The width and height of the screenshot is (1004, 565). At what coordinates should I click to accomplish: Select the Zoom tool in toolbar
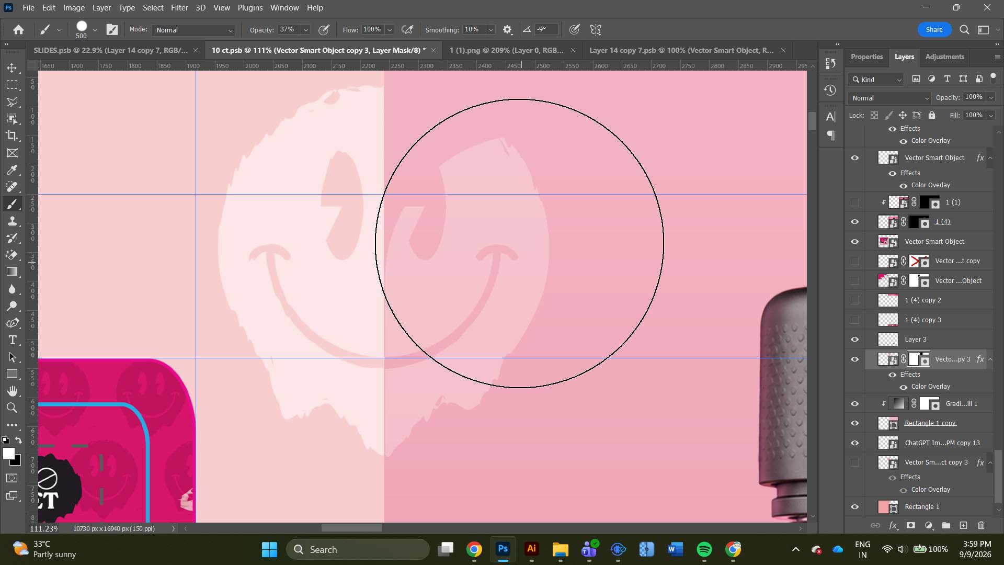pos(12,408)
